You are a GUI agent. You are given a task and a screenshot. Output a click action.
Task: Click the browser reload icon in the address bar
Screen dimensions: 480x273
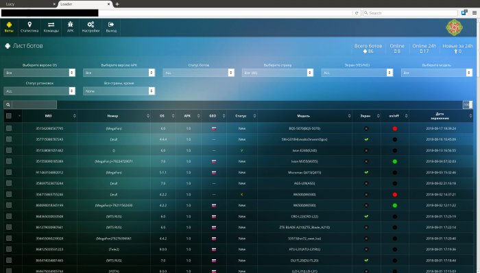pyautogui.click(x=357, y=13)
